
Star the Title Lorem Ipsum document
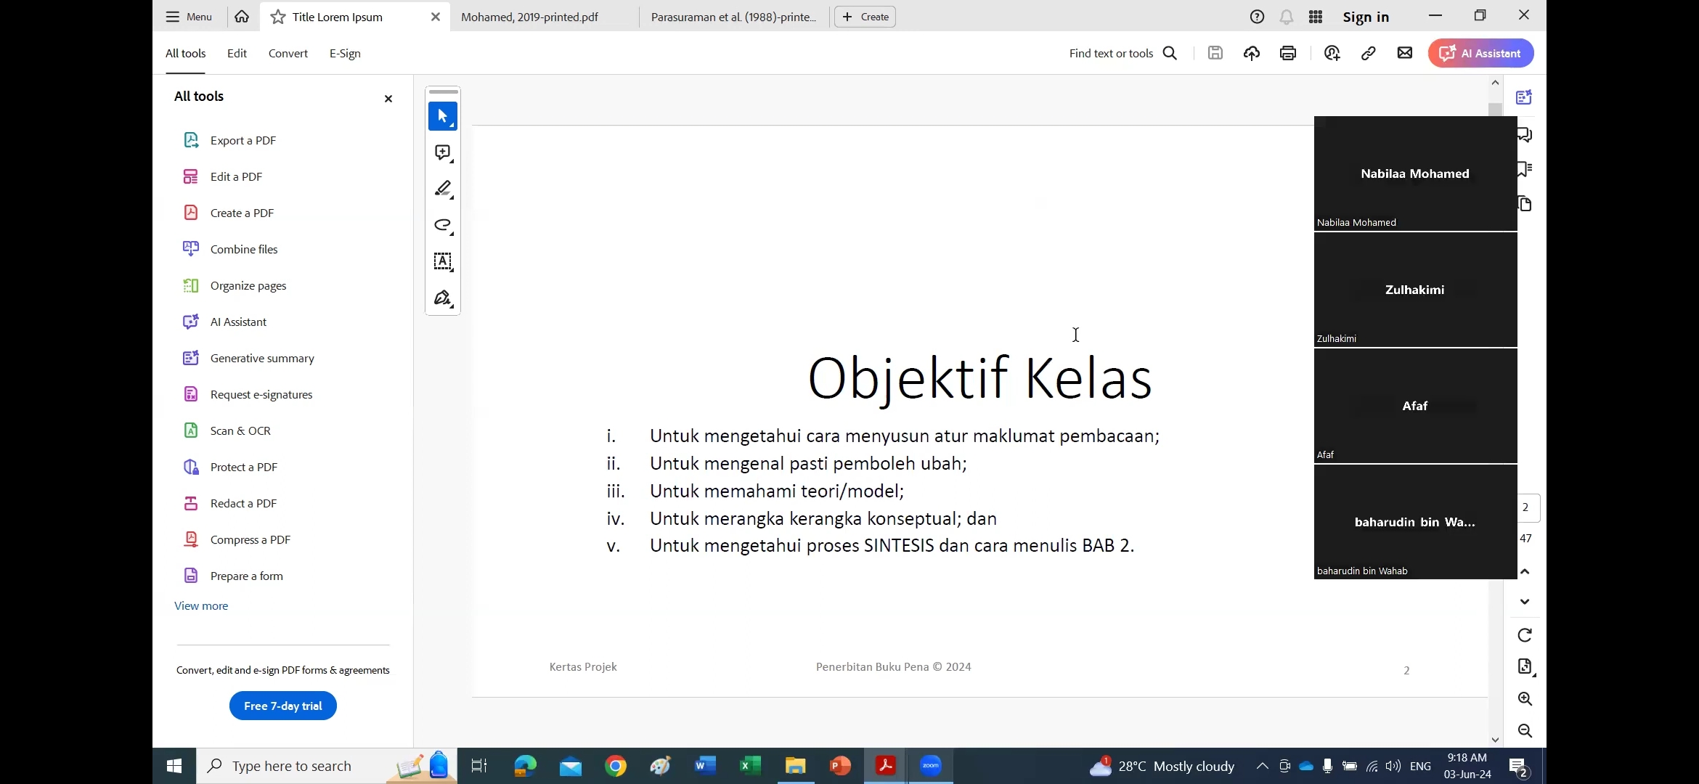[x=277, y=17]
